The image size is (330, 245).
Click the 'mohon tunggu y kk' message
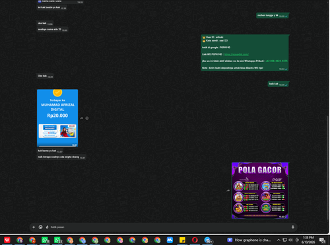(273, 15)
